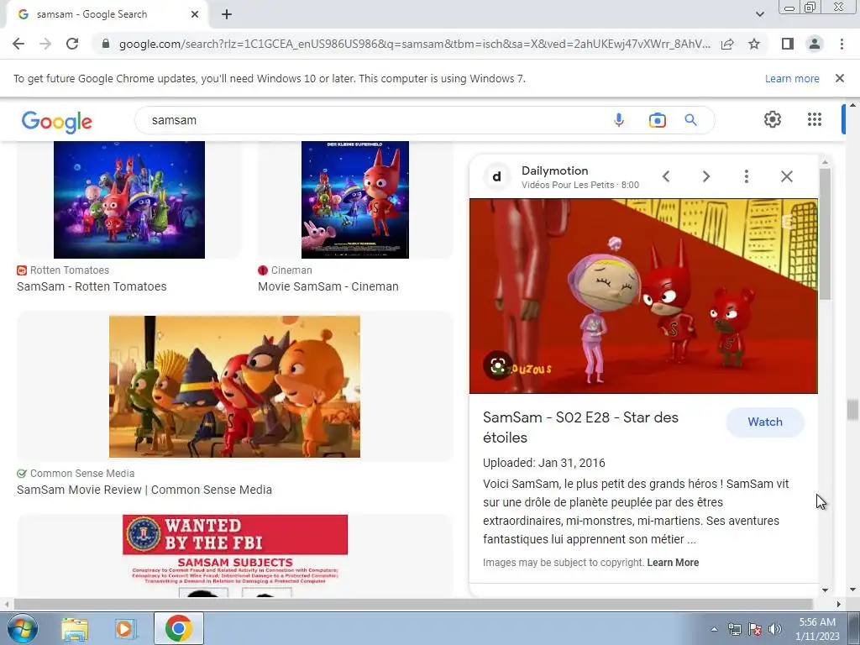Screen dimensions: 860x645
Task: Open SamSam Movie Review Common Sense Media
Action: [x=144, y=490]
